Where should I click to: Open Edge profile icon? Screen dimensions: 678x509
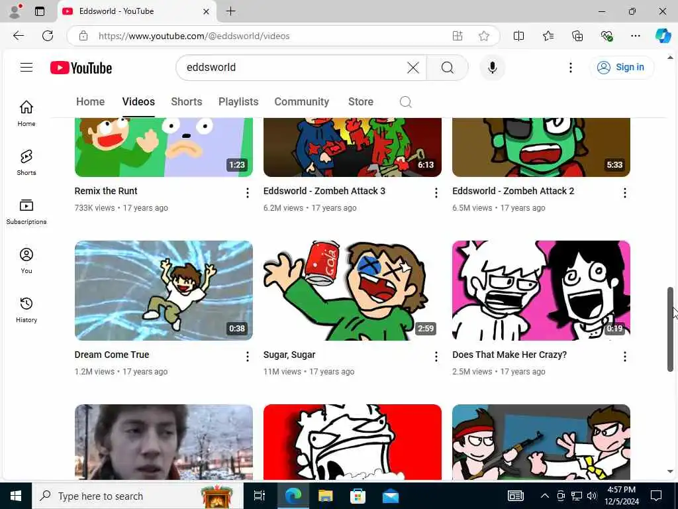(x=15, y=11)
